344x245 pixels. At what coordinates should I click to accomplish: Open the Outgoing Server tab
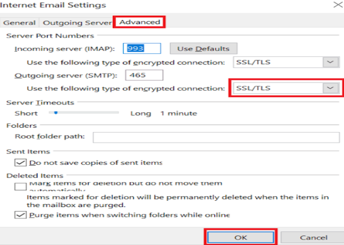point(77,23)
